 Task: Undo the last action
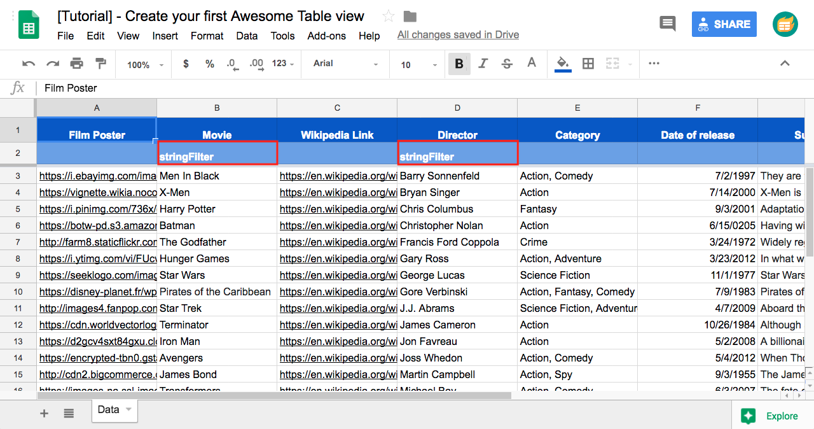[29, 64]
